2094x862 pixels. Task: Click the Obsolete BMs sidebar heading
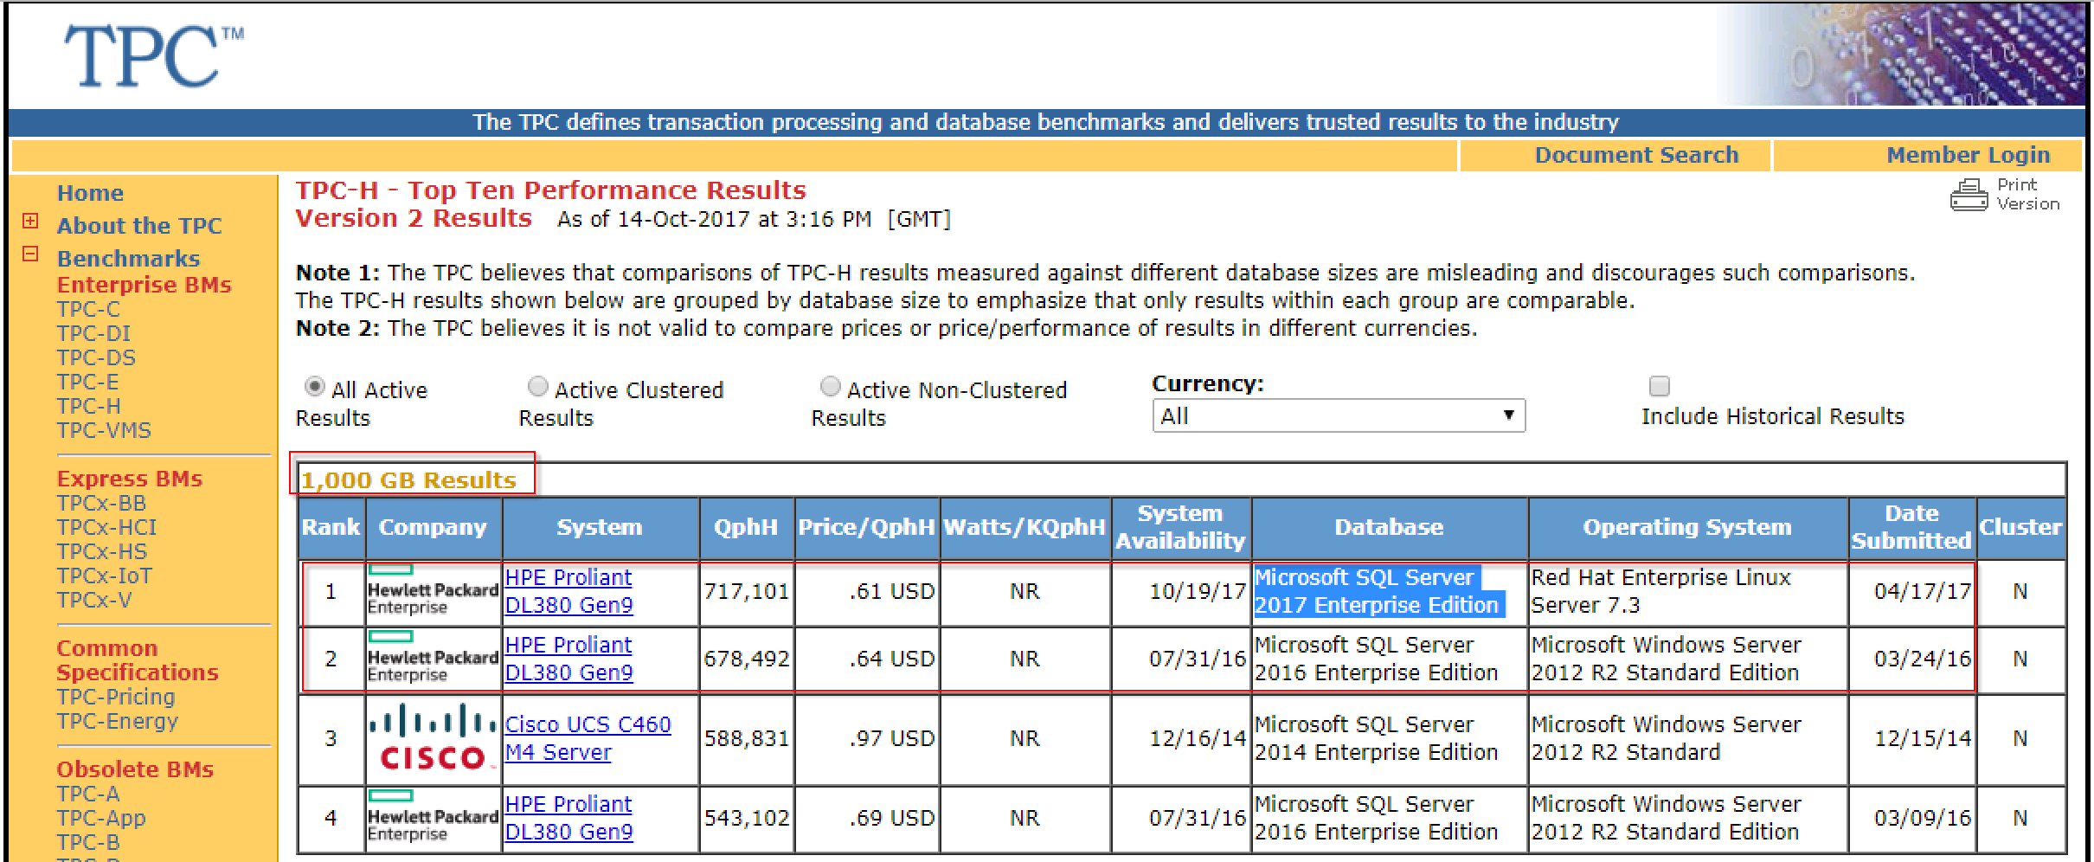point(135,769)
